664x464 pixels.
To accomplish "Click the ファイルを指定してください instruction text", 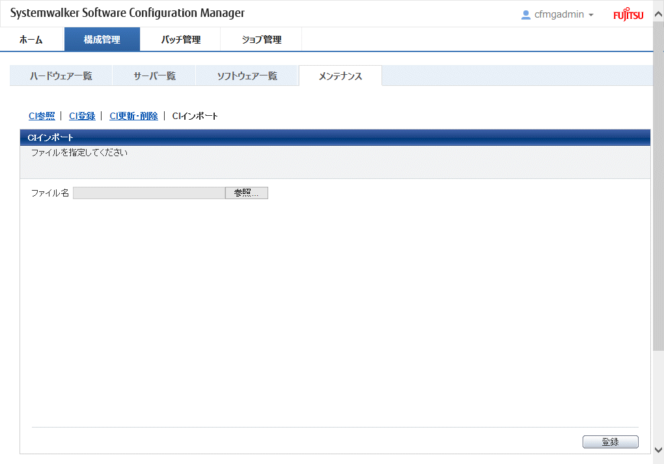I will (79, 152).
